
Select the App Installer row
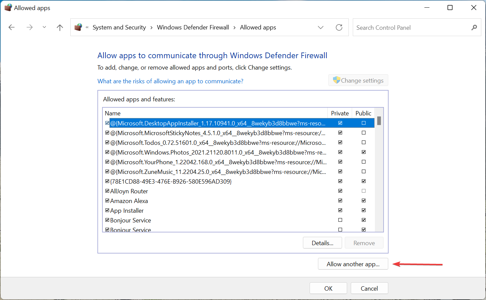coord(239,210)
